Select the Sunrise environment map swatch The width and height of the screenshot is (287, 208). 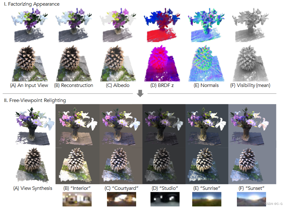(x=207, y=199)
